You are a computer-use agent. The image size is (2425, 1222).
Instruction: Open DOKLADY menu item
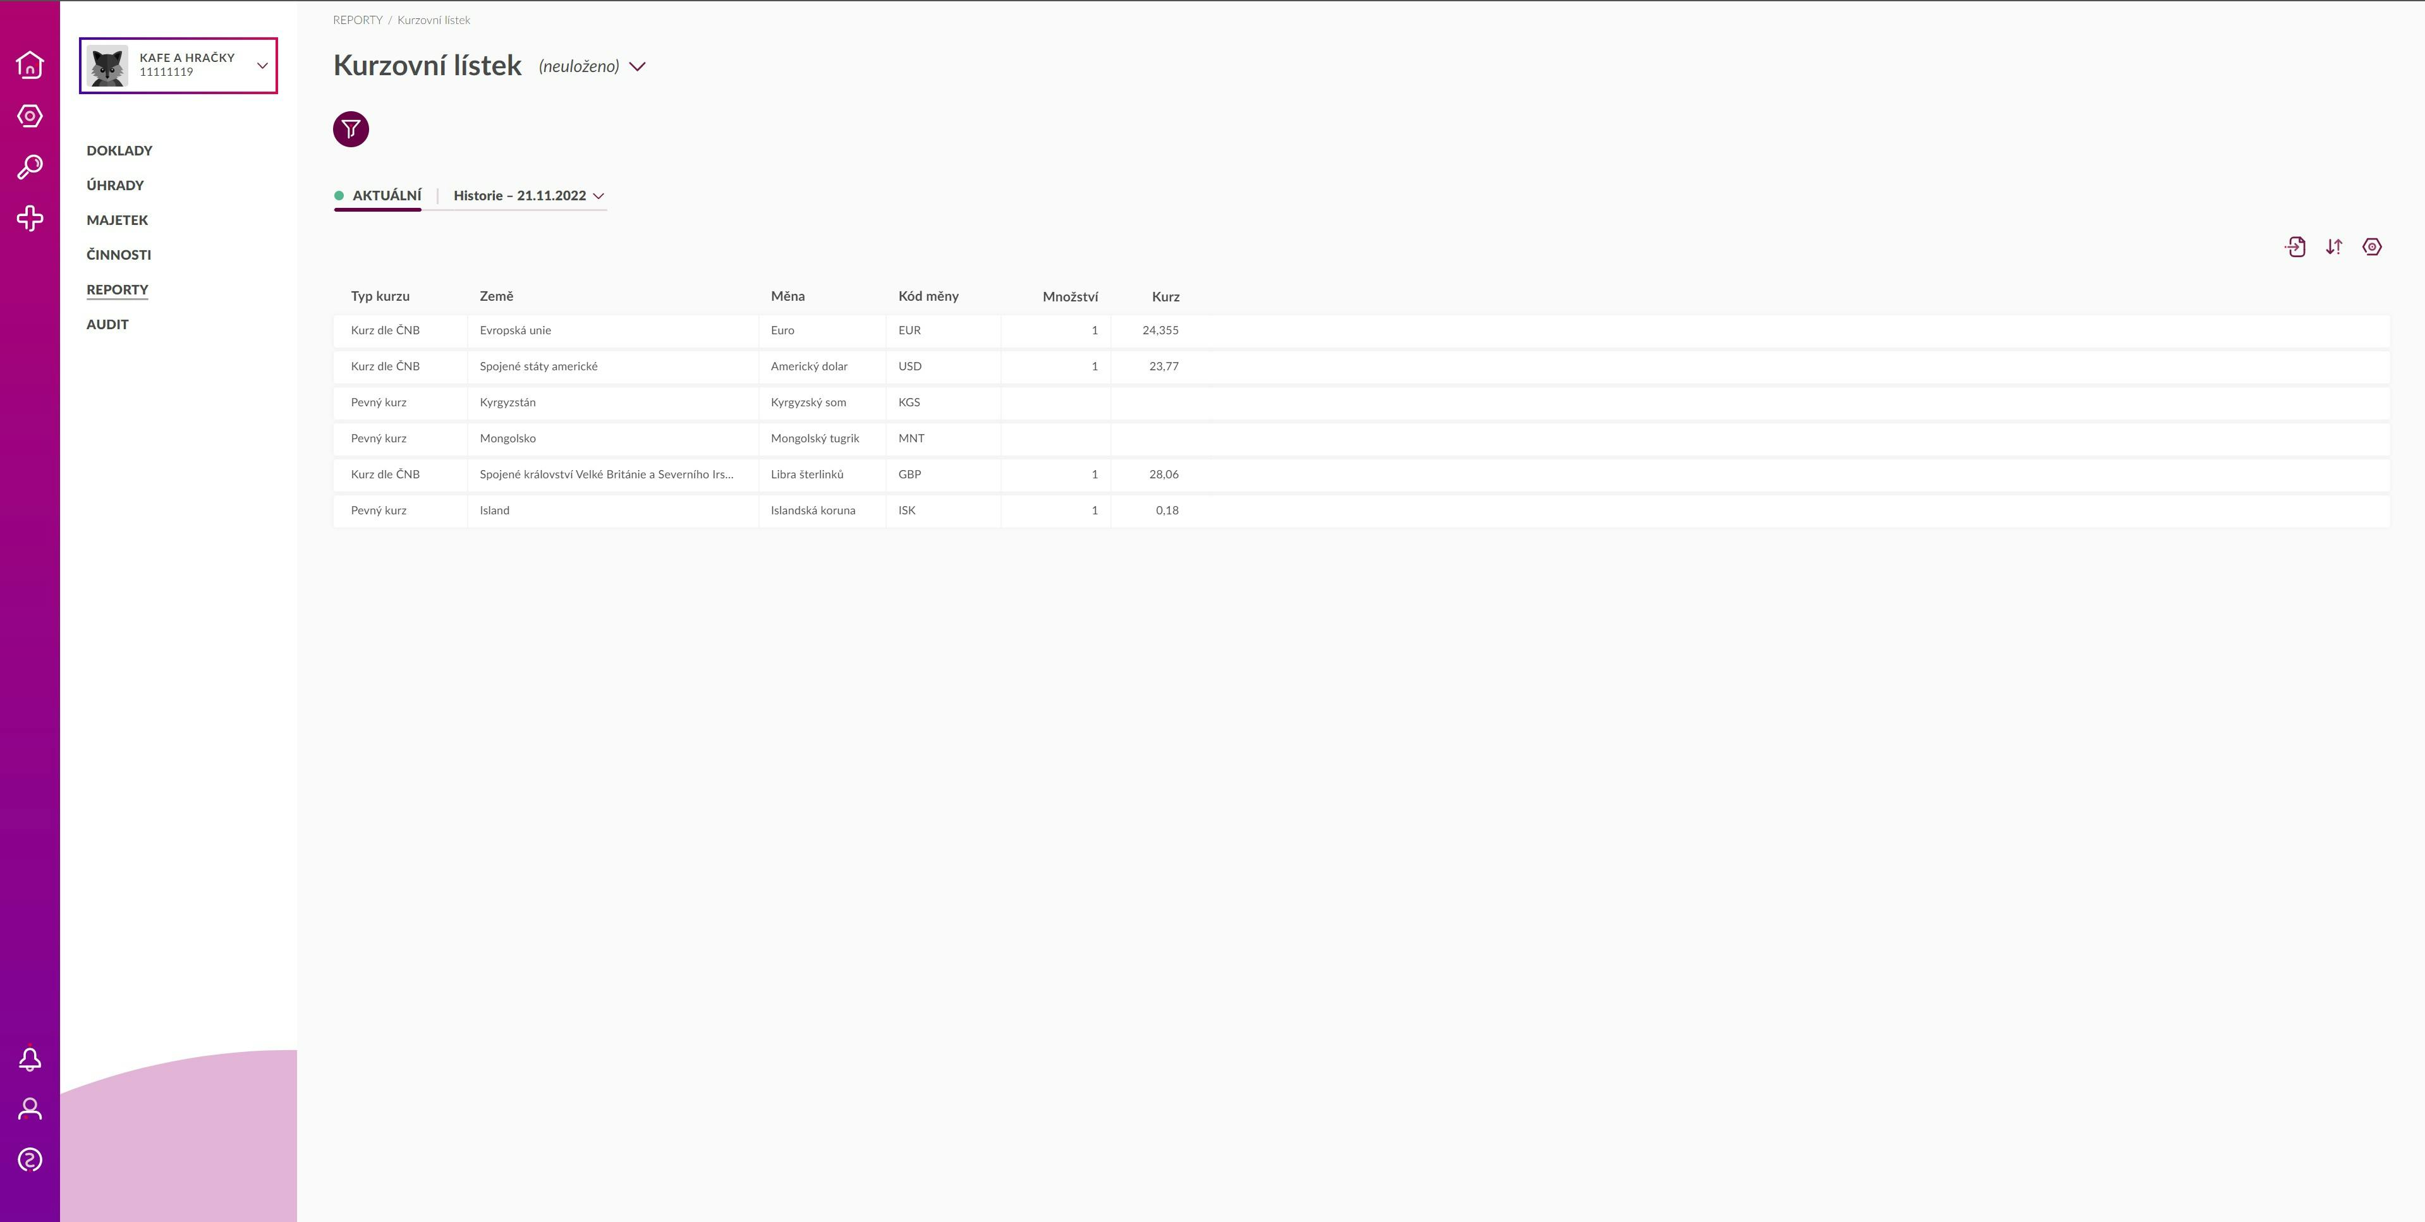119,150
